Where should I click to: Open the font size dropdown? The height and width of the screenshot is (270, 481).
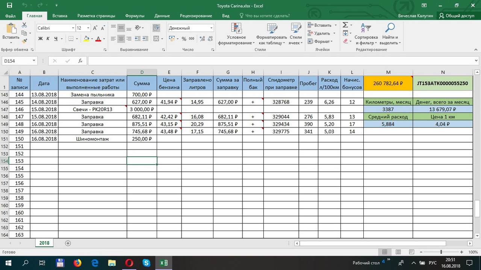88,28
